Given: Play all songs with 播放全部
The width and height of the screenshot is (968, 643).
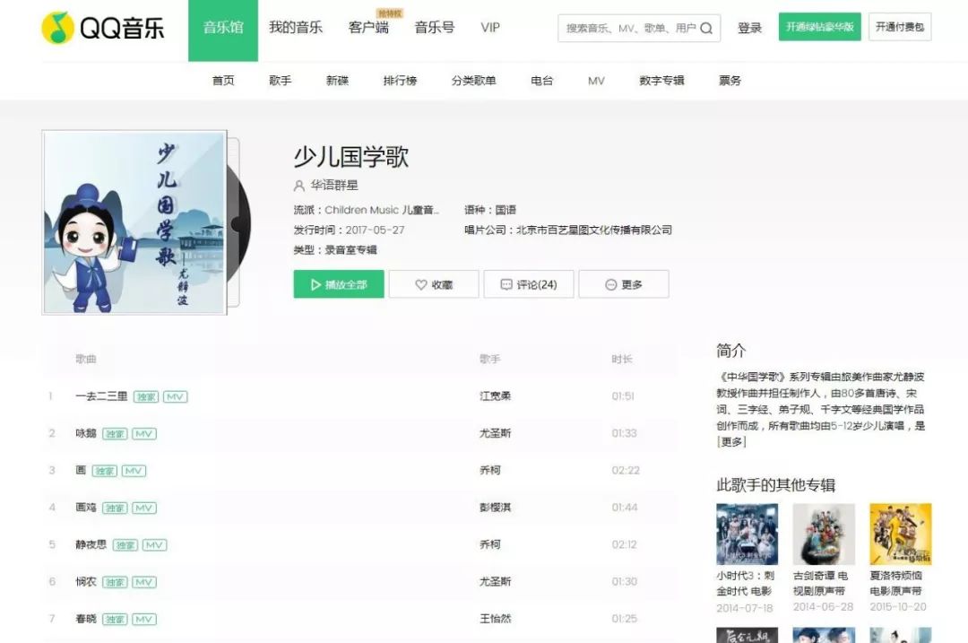Looking at the screenshot, I should click(x=338, y=284).
